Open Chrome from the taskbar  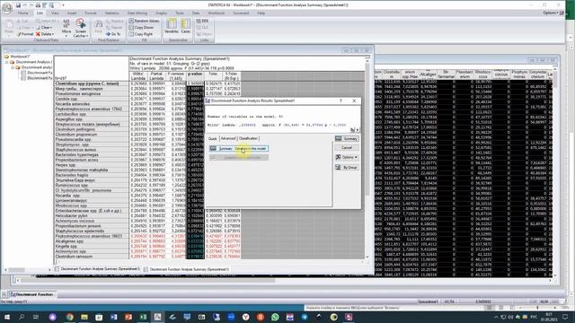(70, 317)
